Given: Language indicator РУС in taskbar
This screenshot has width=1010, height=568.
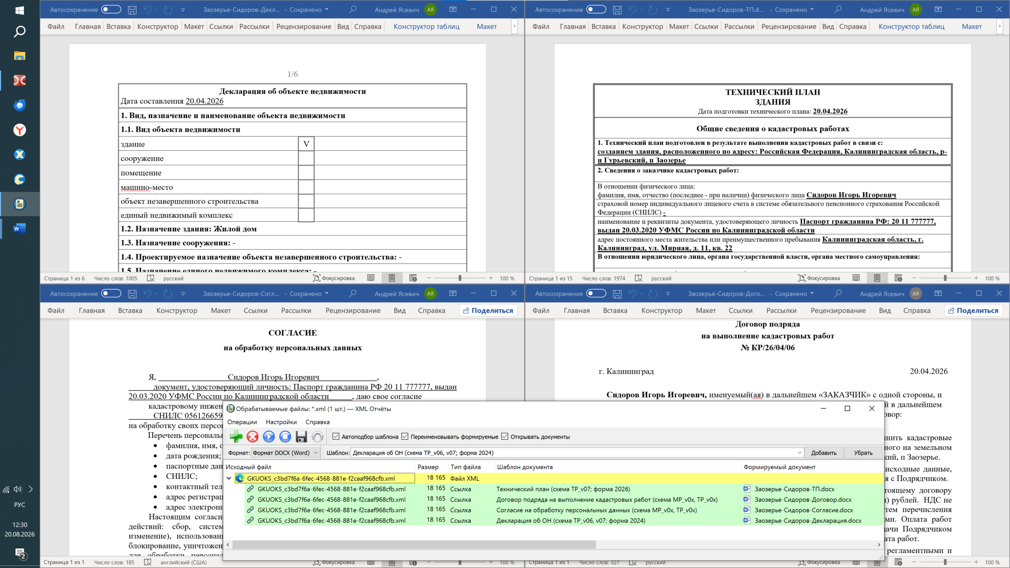Looking at the screenshot, I should (x=19, y=504).
